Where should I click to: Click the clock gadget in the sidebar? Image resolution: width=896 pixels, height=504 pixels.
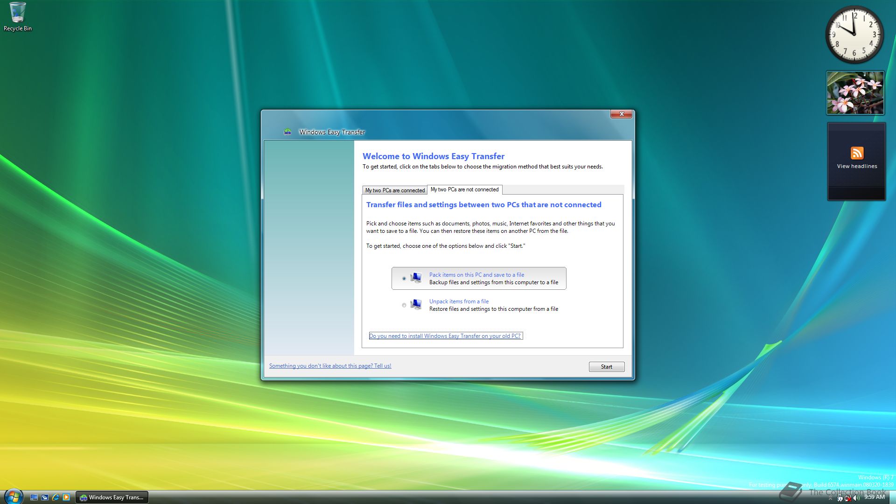coord(854,35)
